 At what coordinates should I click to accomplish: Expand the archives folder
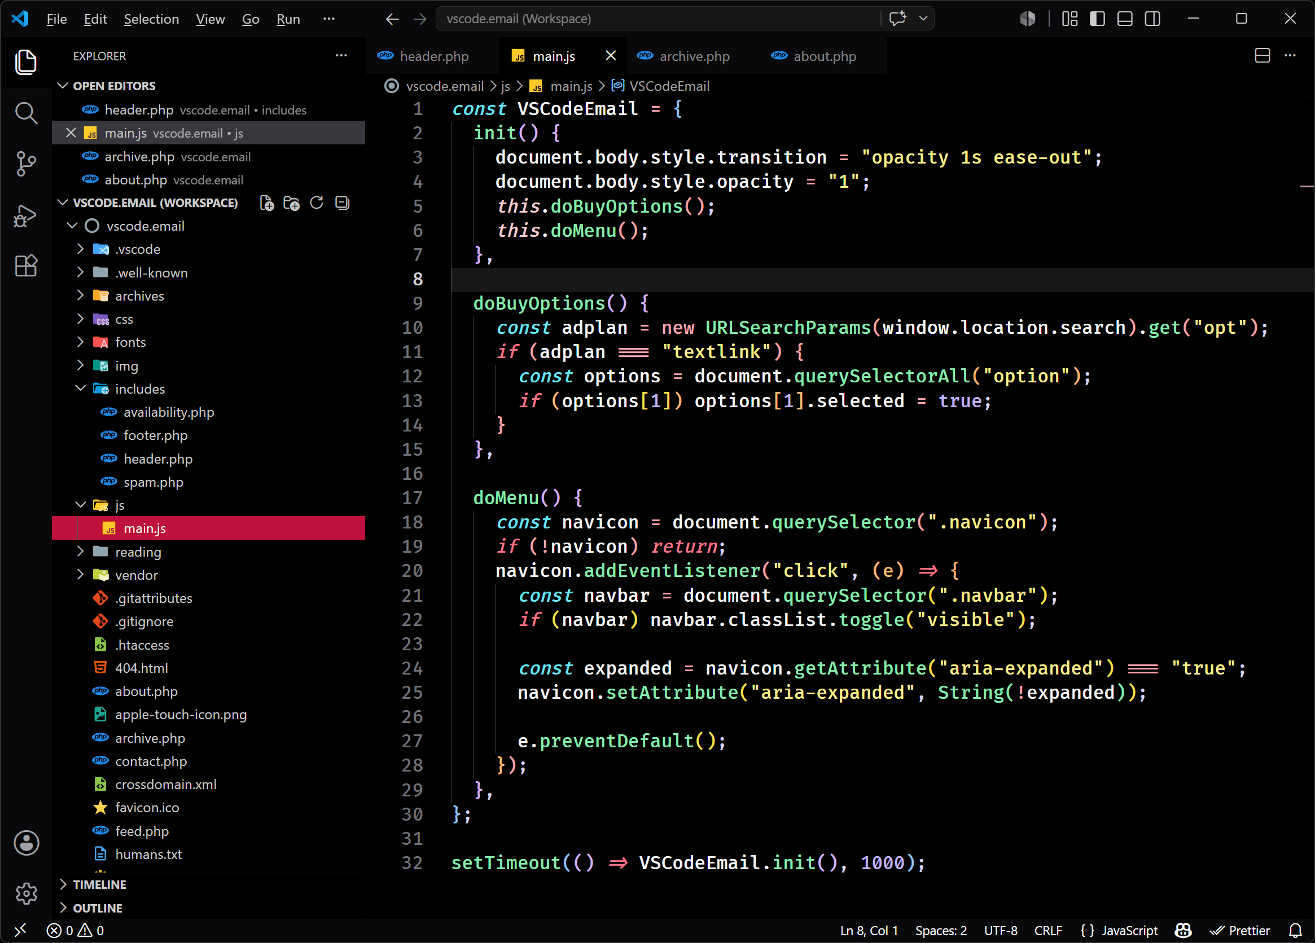(x=80, y=296)
